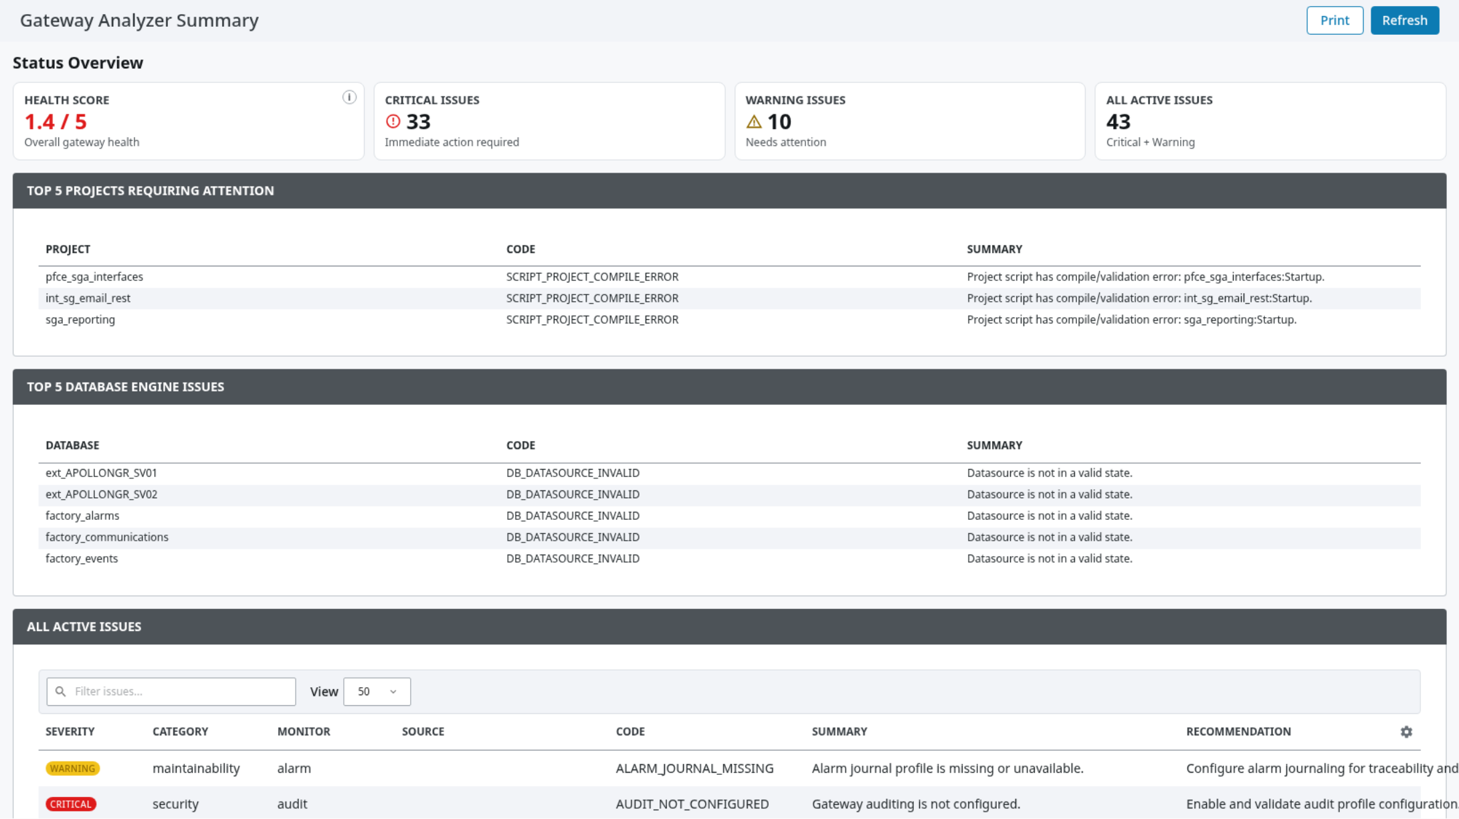Viewport: 1459px width, 819px height.
Task: Click the Critical Issues alert icon
Action: [393, 122]
